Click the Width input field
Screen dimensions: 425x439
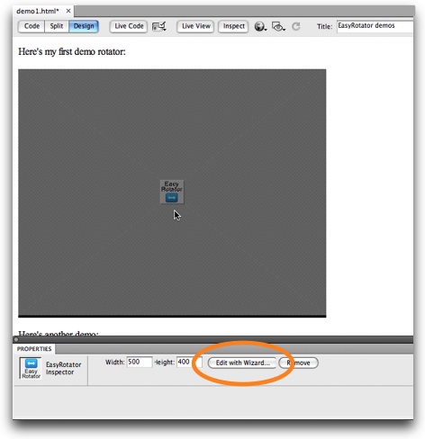[x=140, y=362]
